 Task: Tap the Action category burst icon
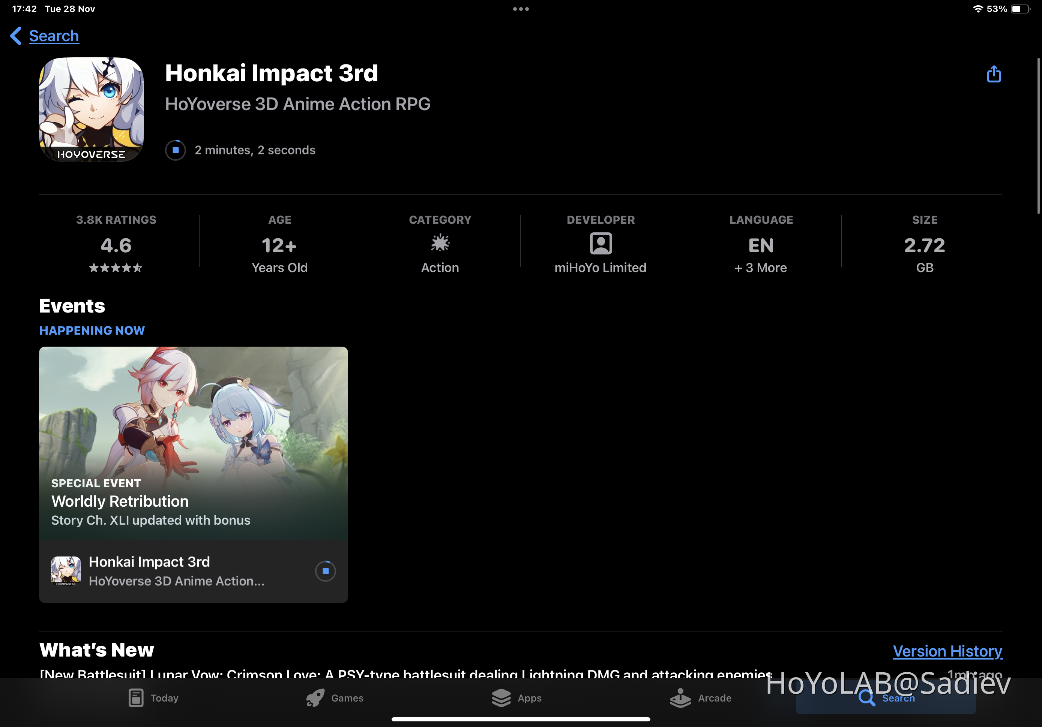tap(440, 244)
